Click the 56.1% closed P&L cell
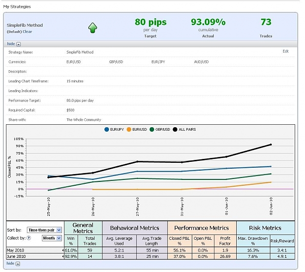This screenshot has height=272, width=305. coord(180,250)
